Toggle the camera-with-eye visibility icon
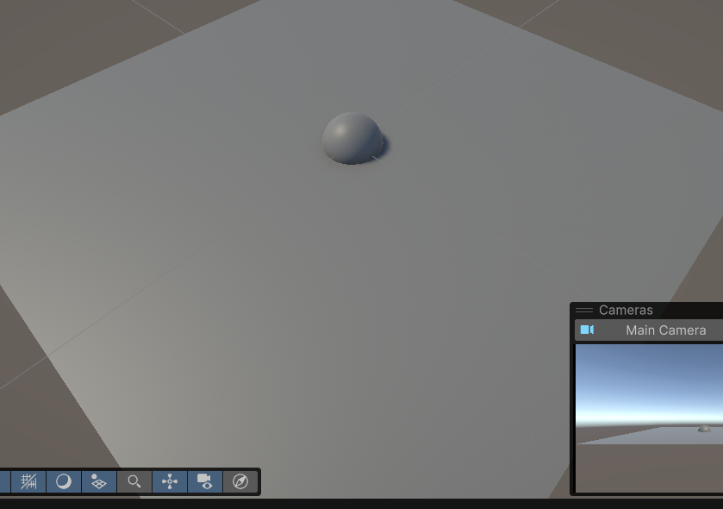The width and height of the screenshot is (723, 509). [x=205, y=481]
